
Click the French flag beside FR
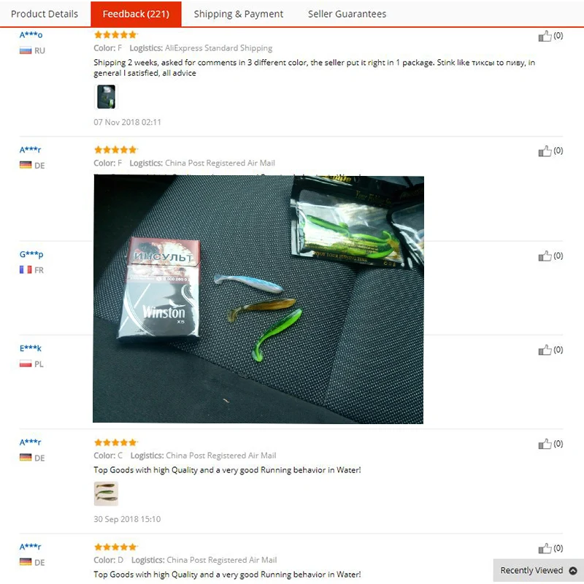(26, 269)
